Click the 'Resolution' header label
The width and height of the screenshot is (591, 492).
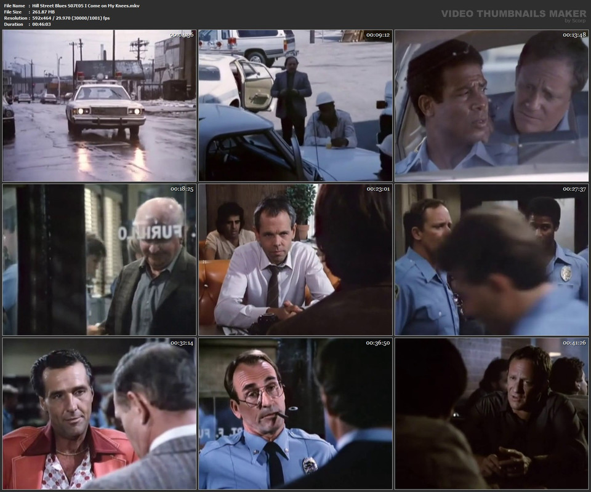15,18
